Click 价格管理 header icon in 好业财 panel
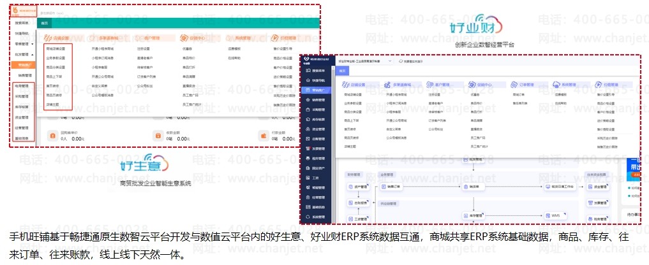The width and height of the screenshot is (649, 265). click(x=598, y=84)
